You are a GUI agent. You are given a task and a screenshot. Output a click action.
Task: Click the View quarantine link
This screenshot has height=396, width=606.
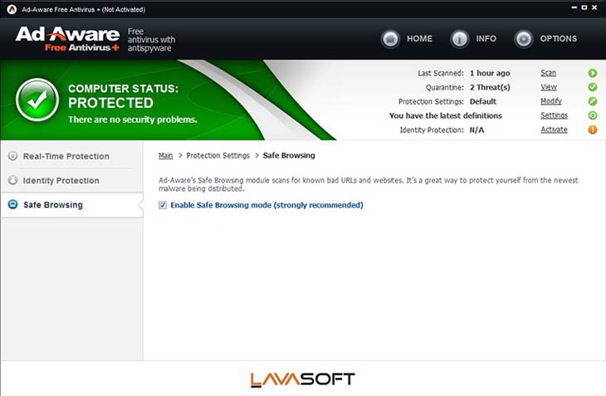549,87
